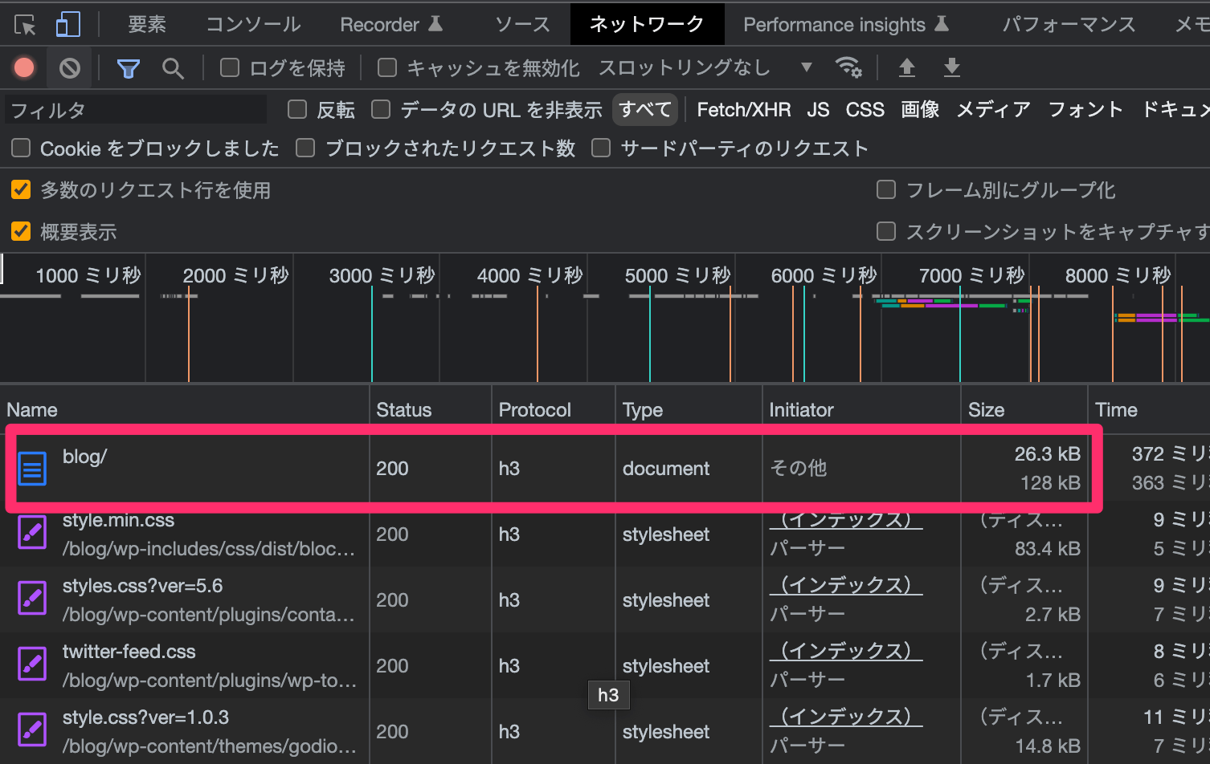This screenshot has height=764, width=1210.
Task: Check Cookie をブロックしました checkbox
Action: [x=21, y=148]
